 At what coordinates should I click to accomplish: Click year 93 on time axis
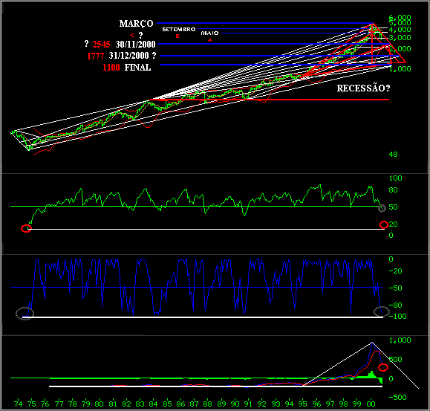point(276,404)
